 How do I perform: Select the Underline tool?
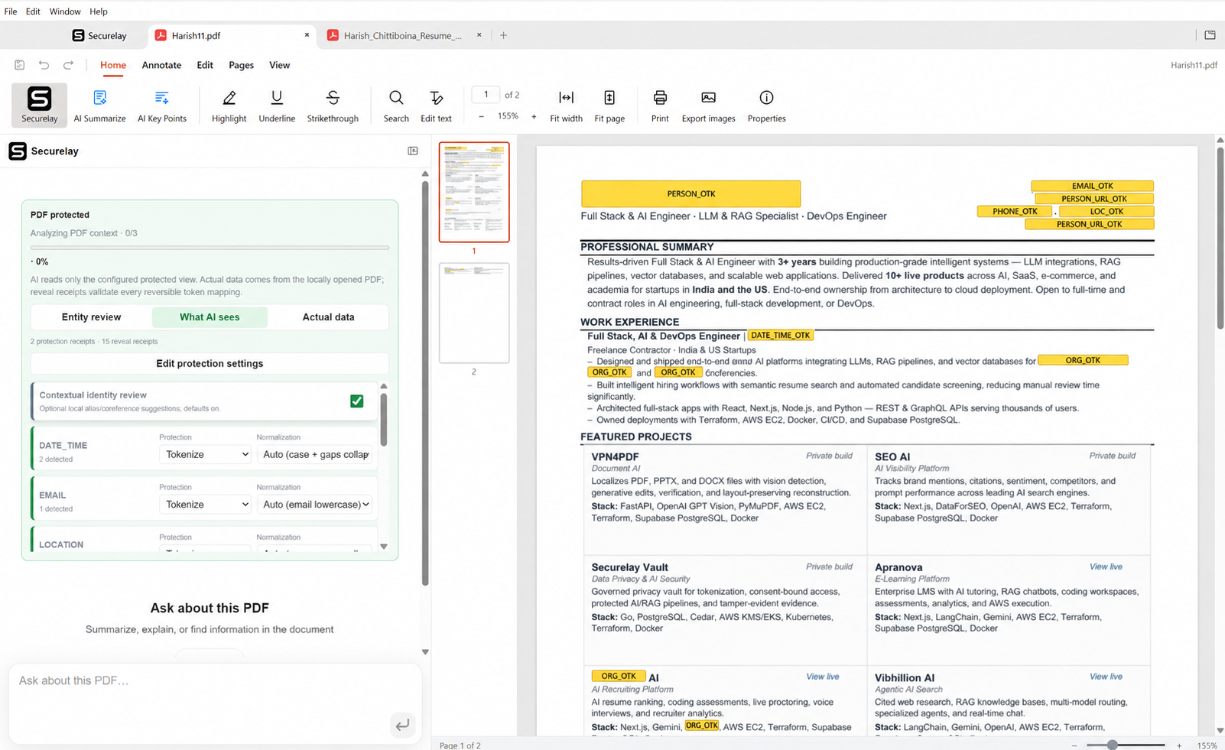(277, 105)
